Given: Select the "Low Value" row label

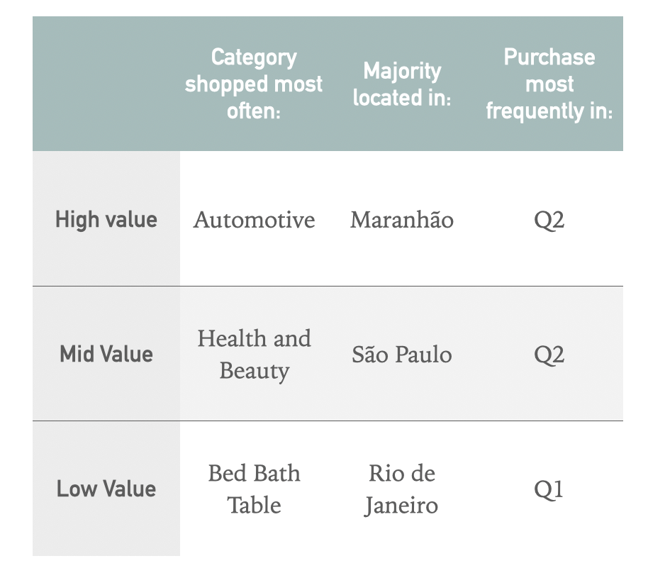Looking at the screenshot, I should [x=106, y=489].
